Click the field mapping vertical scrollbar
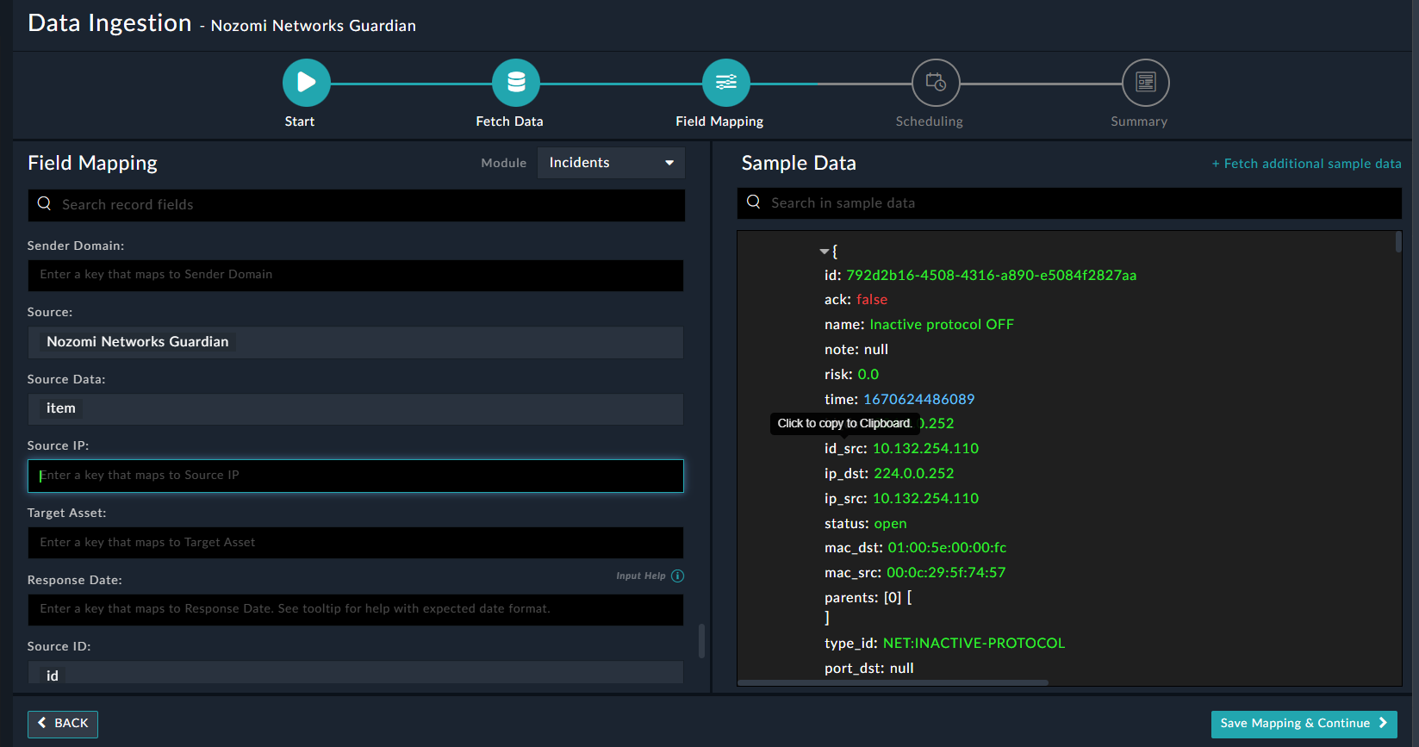1419x747 pixels. click(x=701, y=640)
